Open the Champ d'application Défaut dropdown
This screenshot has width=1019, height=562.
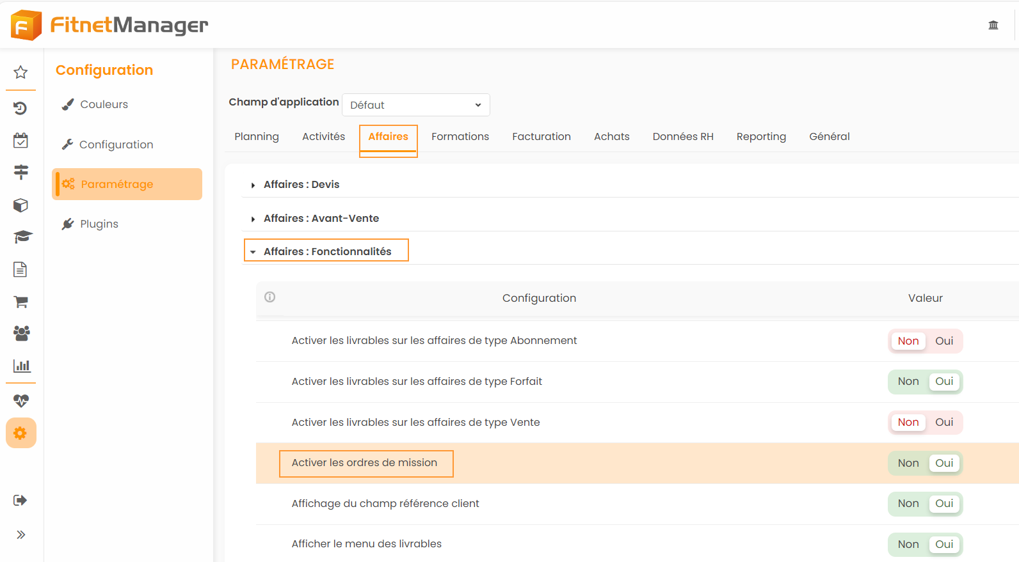415,105
